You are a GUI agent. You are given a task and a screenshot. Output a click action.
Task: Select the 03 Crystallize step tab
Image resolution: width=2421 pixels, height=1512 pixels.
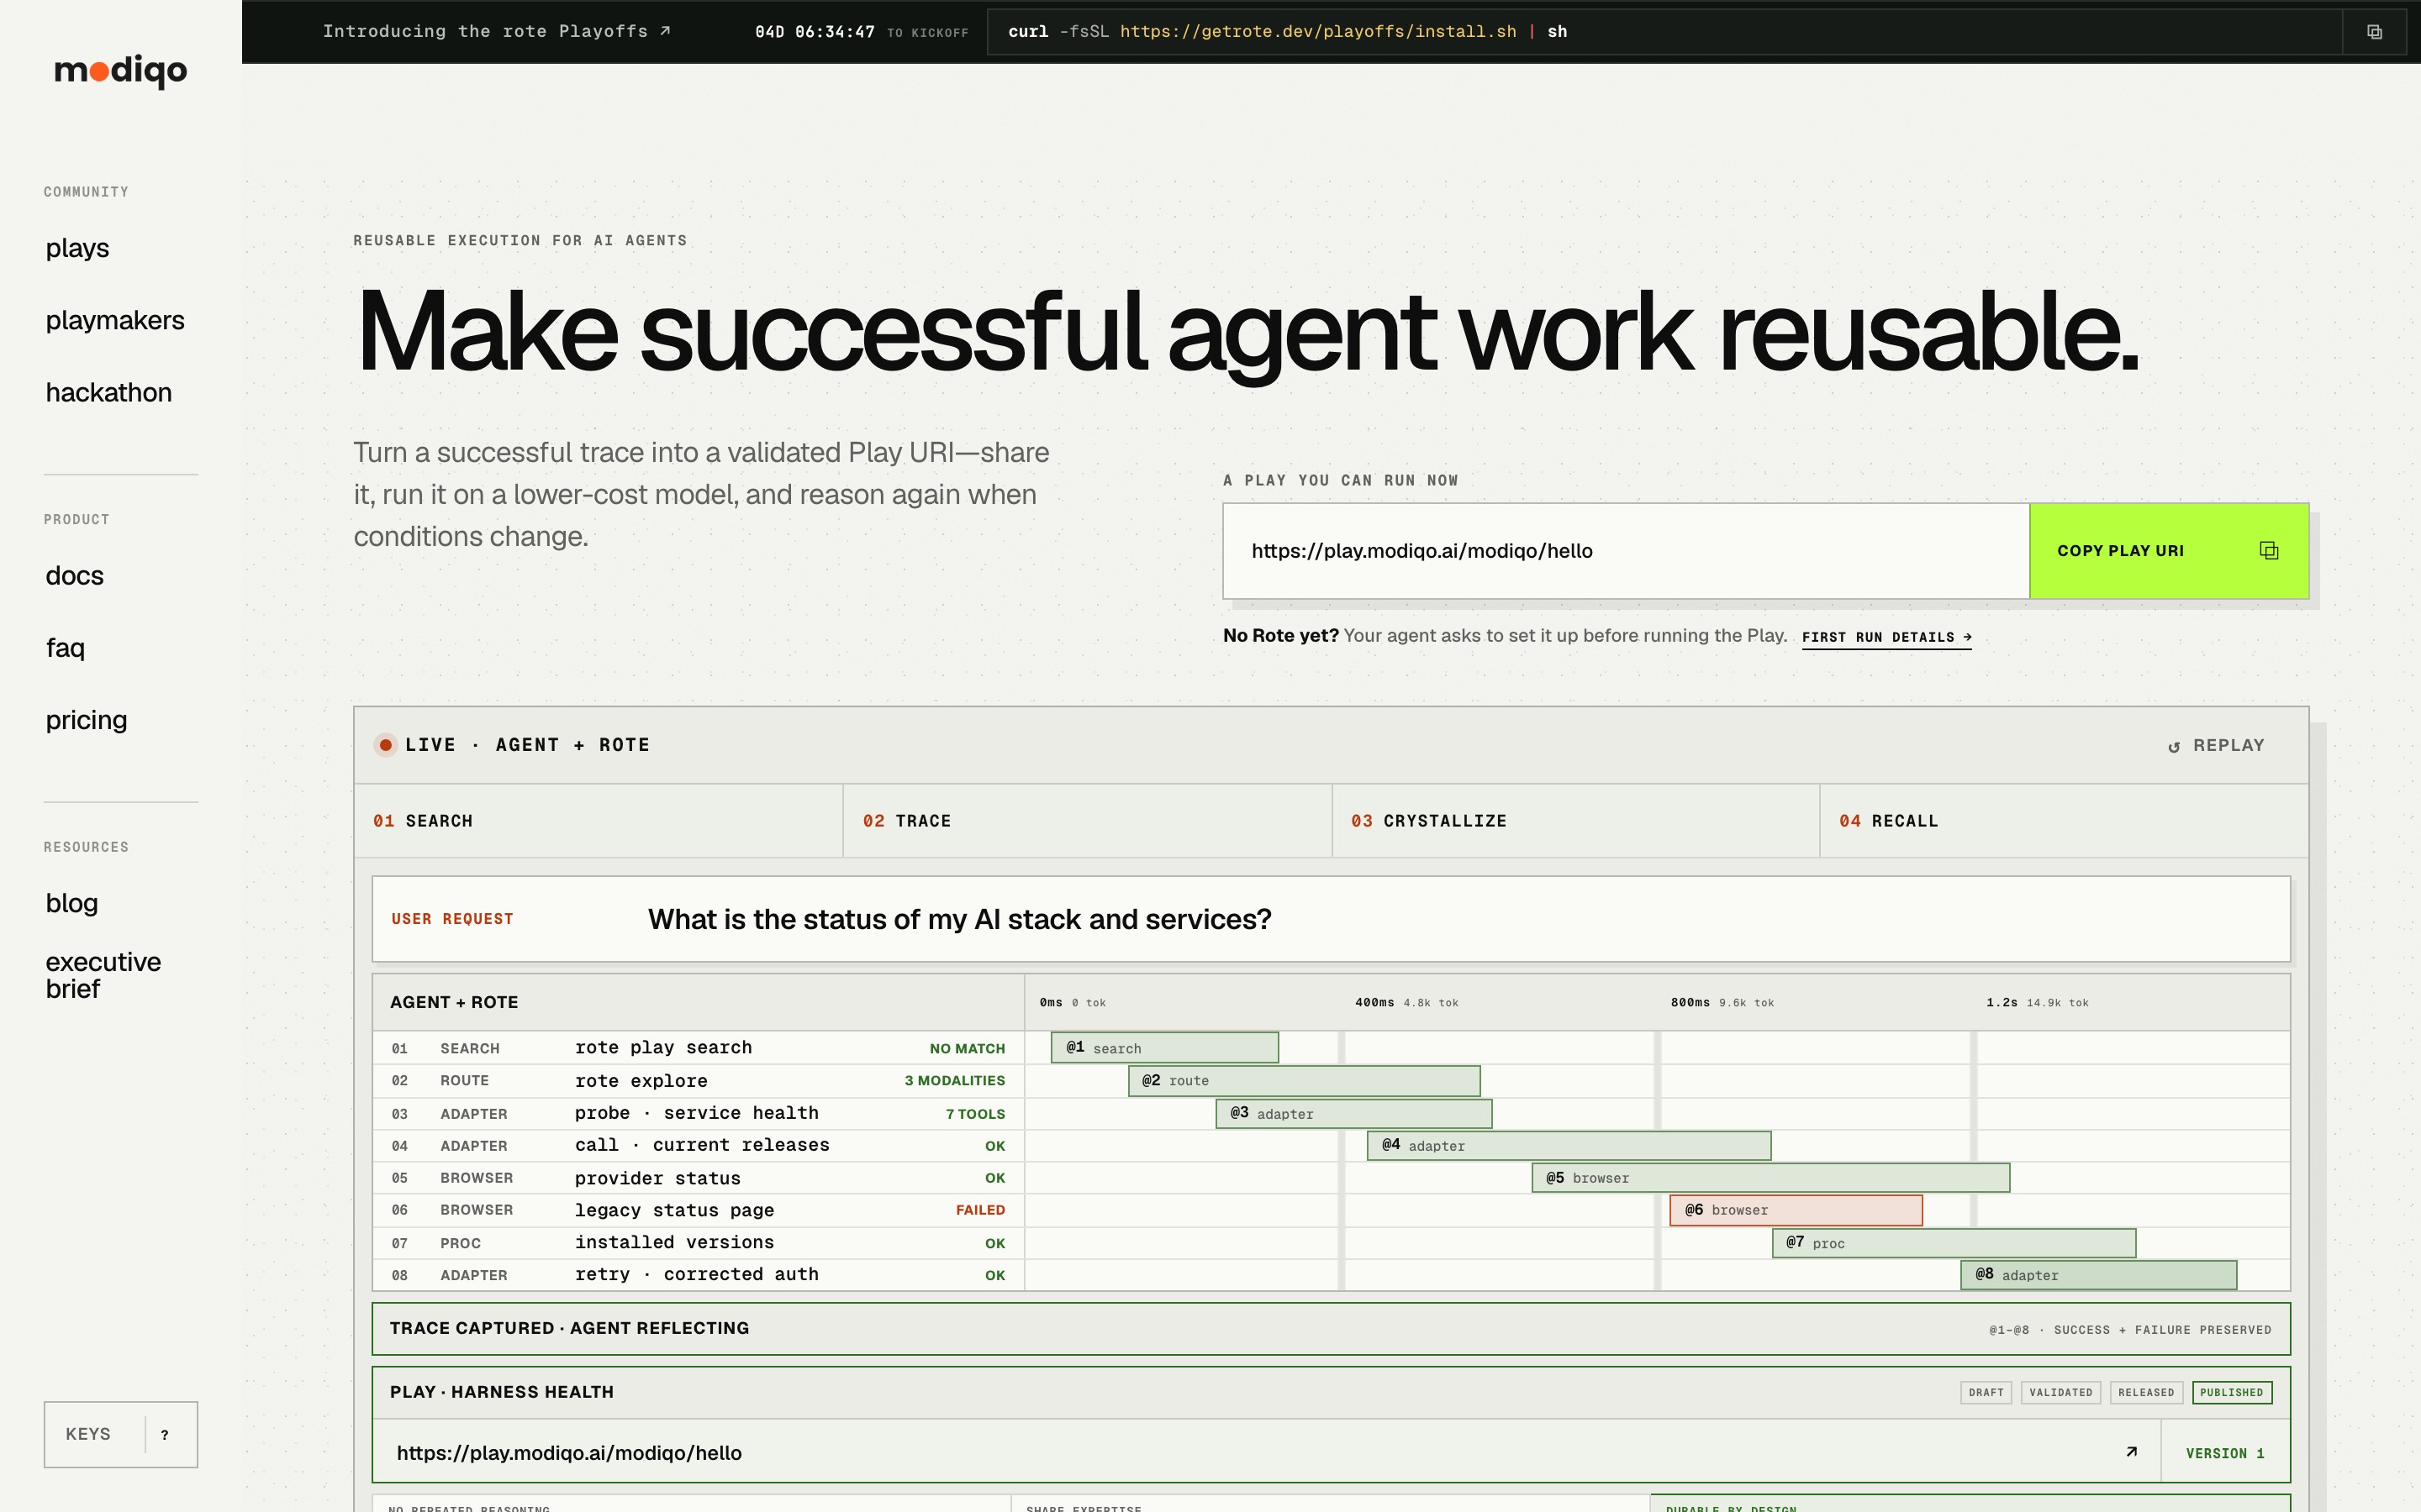(x=1575, y=821)
